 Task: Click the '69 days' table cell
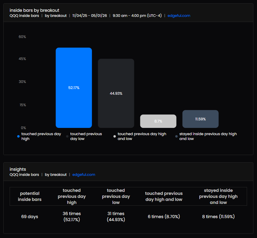pyautogui.click(x=30, y=217)
